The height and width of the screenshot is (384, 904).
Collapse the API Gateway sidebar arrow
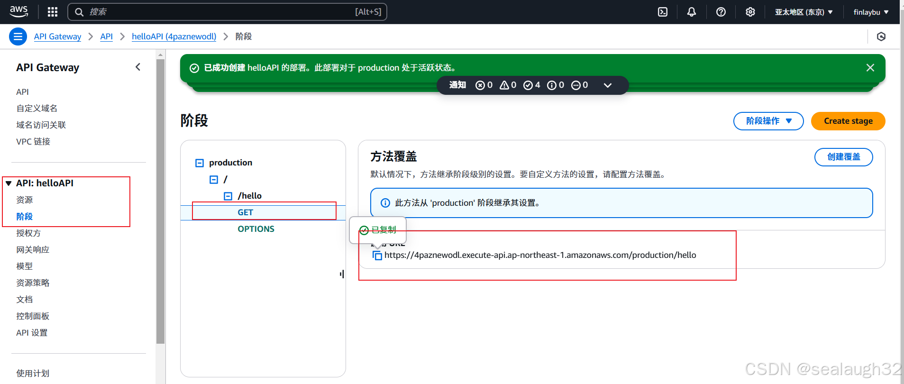pyautogui.click(x=138, y=67)
